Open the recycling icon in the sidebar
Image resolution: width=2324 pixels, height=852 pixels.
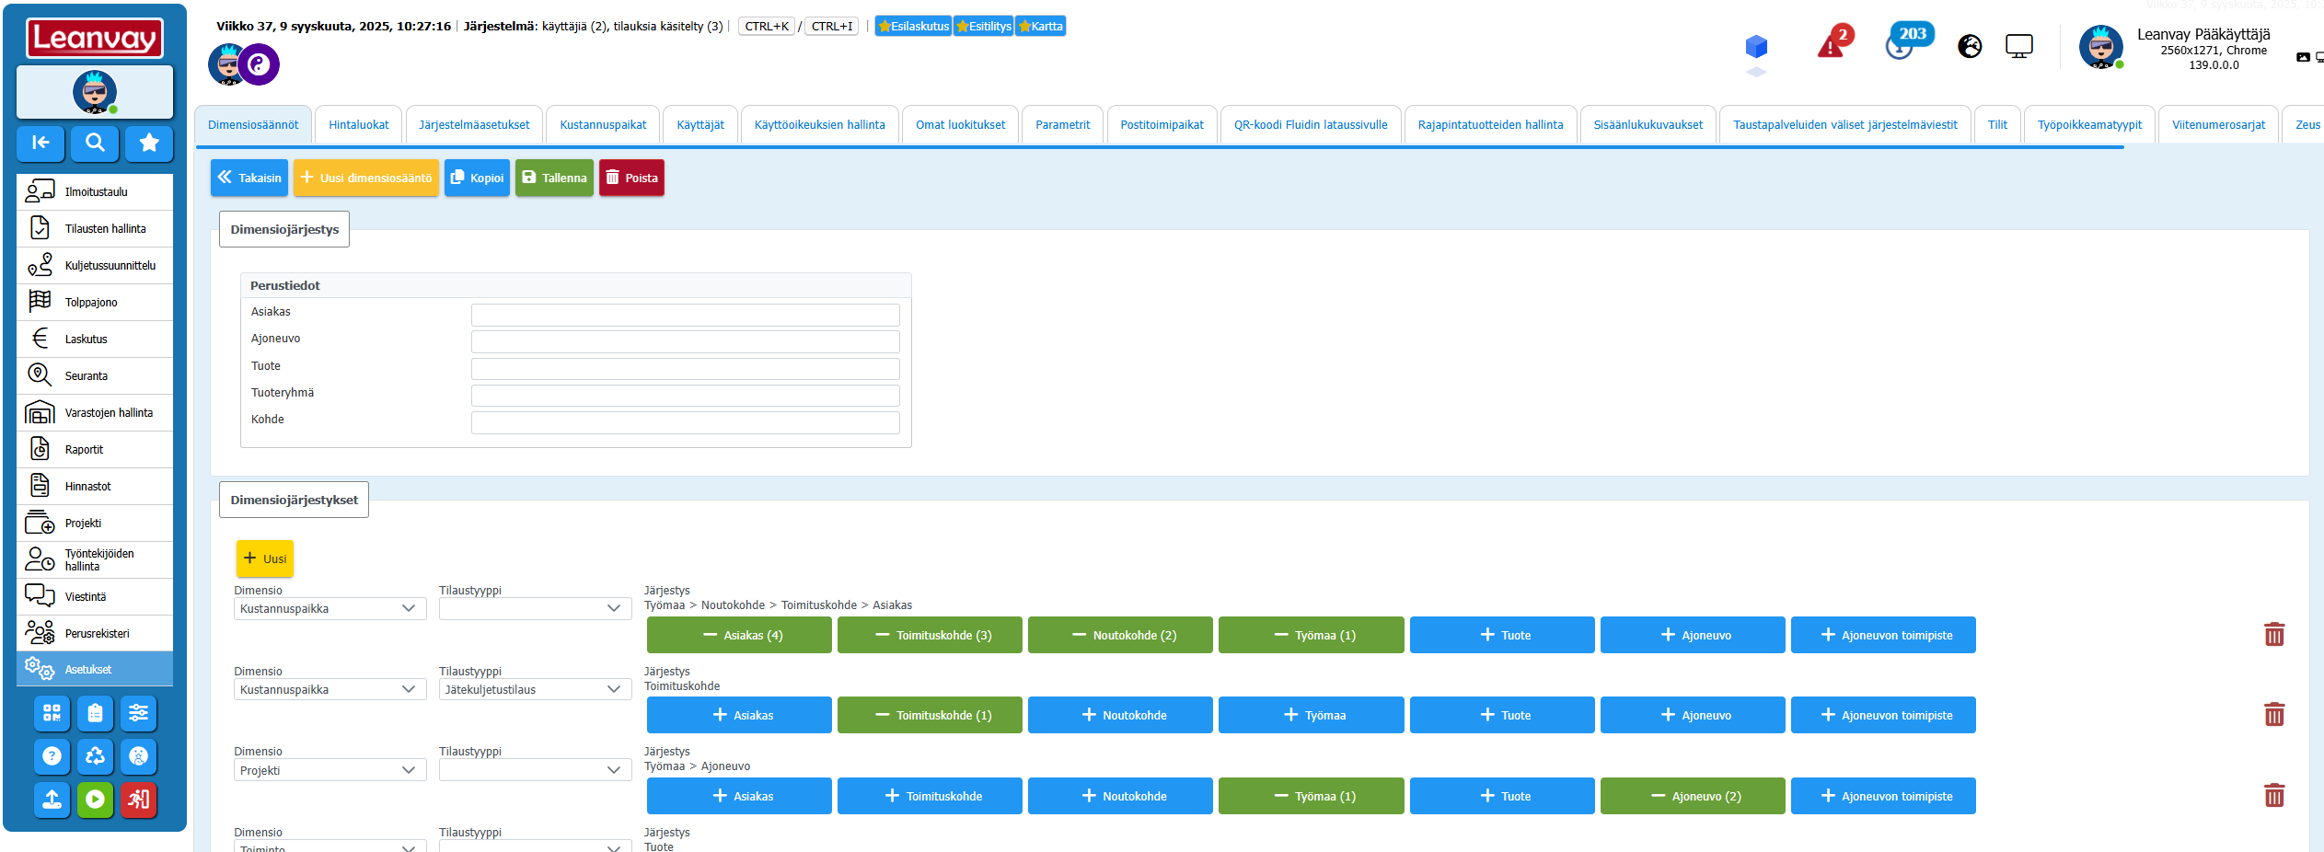point(95,756)
